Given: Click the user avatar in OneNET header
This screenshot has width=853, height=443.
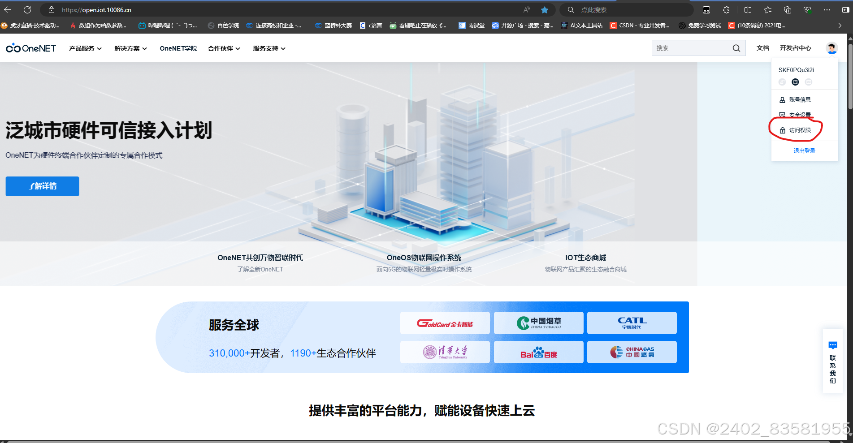Looking at the screenshot, I should tap(832, 48).
